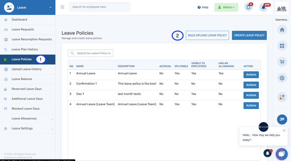The width and height of the screenshot is (291, 161).
Task: Open the Admin dropdown menu
Action: [x=226, y=7]
